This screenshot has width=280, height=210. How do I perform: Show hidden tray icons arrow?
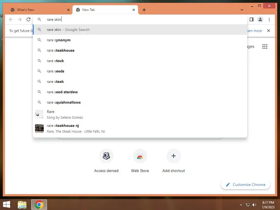pos(241,205)
